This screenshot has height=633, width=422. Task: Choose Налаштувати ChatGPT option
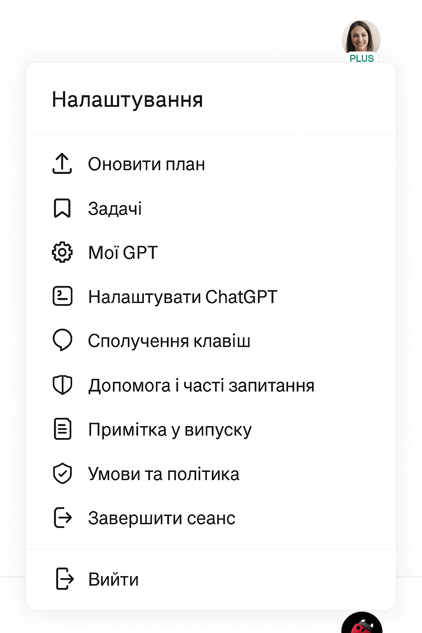(211, 297)
